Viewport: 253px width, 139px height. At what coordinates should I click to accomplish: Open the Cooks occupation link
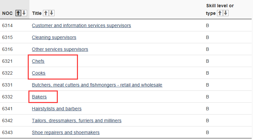(39, 73)
